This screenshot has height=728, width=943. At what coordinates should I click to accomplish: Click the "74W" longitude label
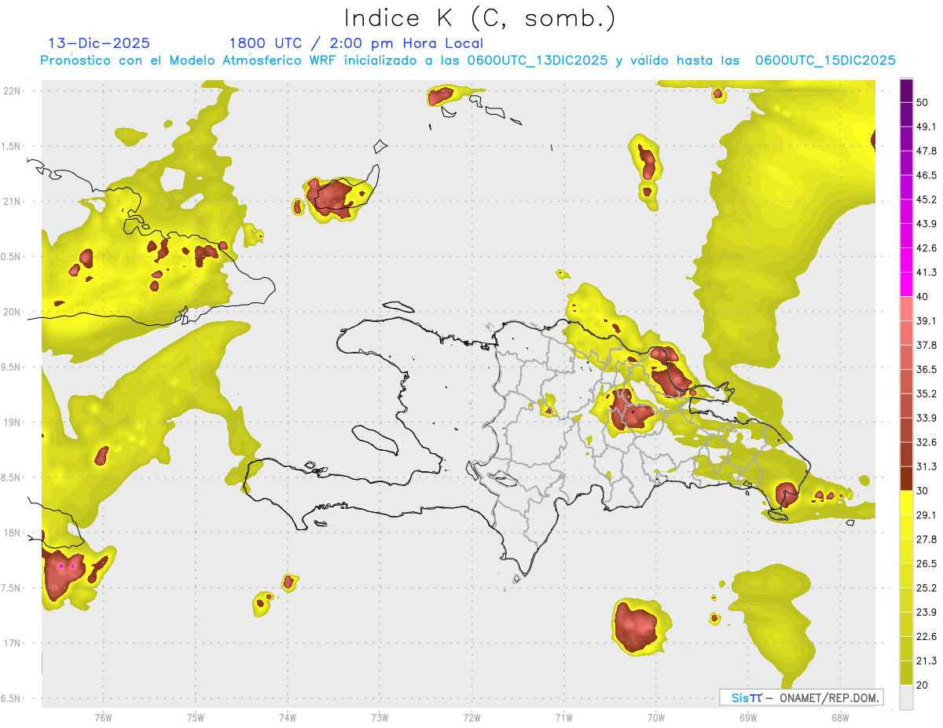pos(288,718)
